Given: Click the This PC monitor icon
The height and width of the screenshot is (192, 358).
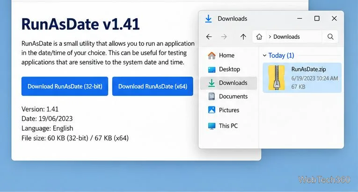Looking at the screenshot, I should pos(212,126).
